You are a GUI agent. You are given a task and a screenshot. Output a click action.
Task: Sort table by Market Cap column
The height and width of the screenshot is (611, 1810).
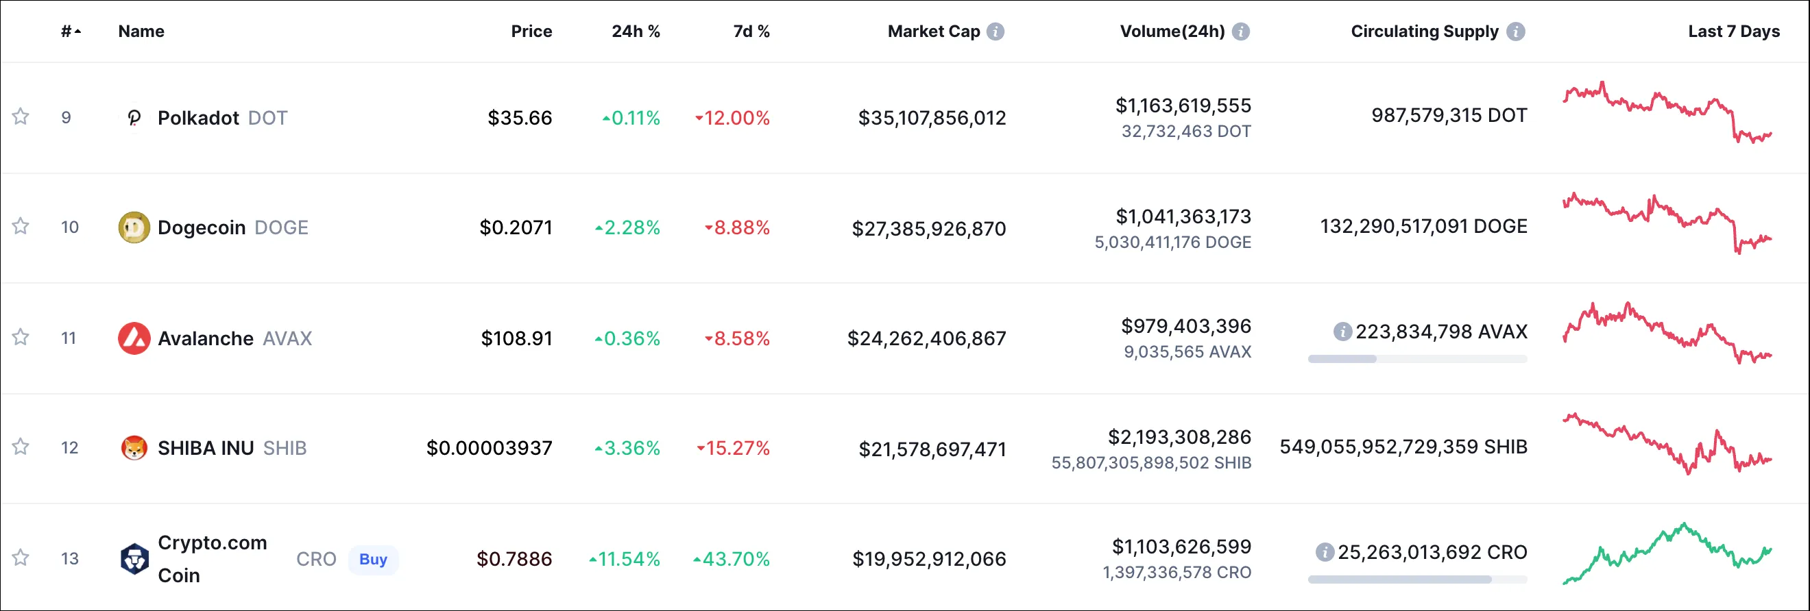click(x=934, y=32)
